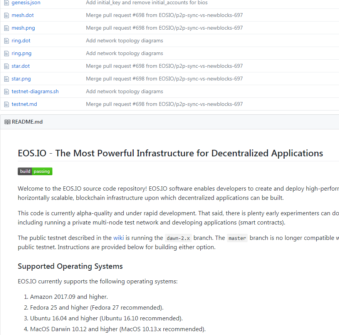The width and height of the screenshot is (339, 335).
Task: Click the file icon beside ring.png
Action: (7, 54)
